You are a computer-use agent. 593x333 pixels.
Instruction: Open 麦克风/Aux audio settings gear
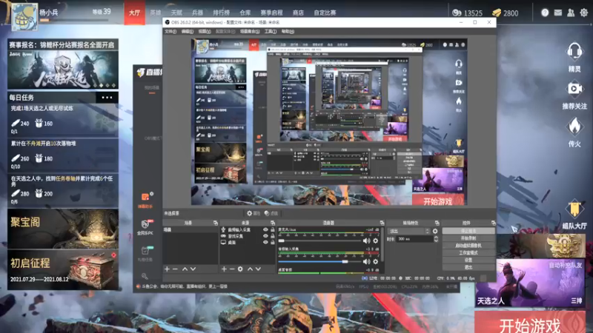click(x=376, y=240)
